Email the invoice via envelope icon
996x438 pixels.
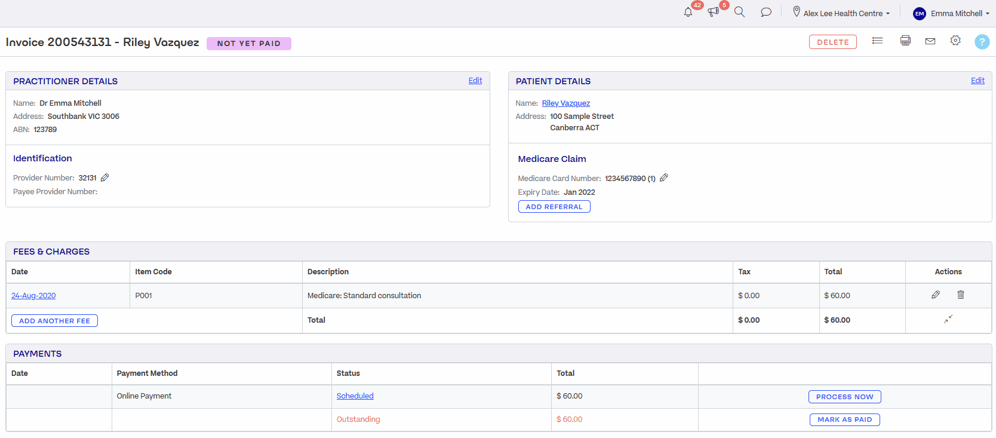coord(930,41)
